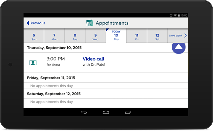
Task: Click the Previous button text
Action: click(38, 23)
